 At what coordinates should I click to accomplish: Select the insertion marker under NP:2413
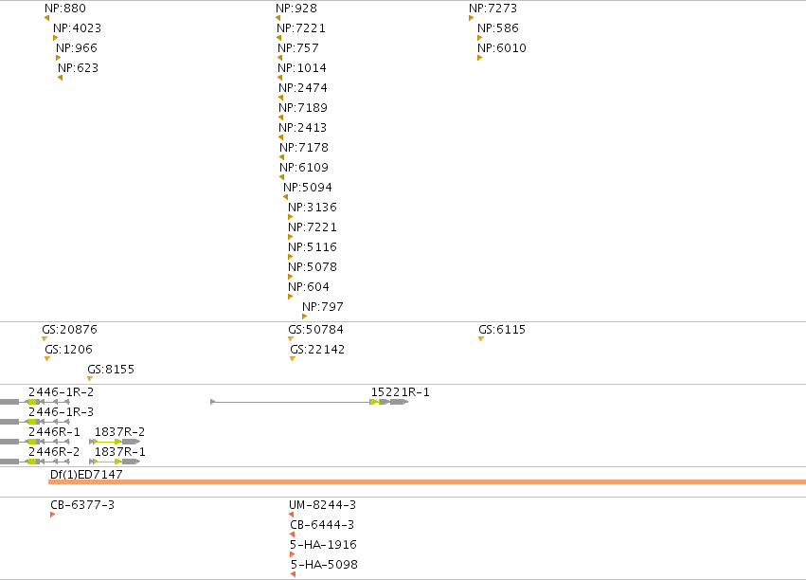pyautogui.click(x=280, y=137)
